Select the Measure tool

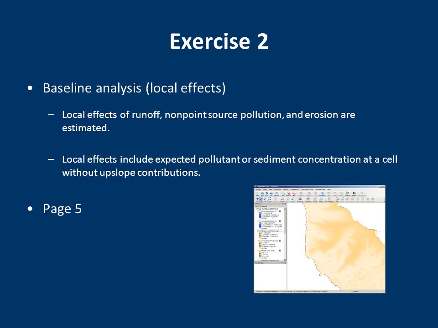(348, 194)
